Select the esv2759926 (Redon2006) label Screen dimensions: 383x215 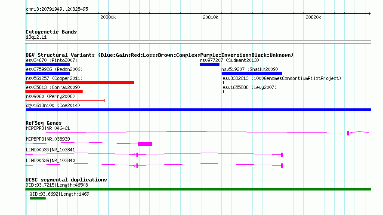point(54,69)
